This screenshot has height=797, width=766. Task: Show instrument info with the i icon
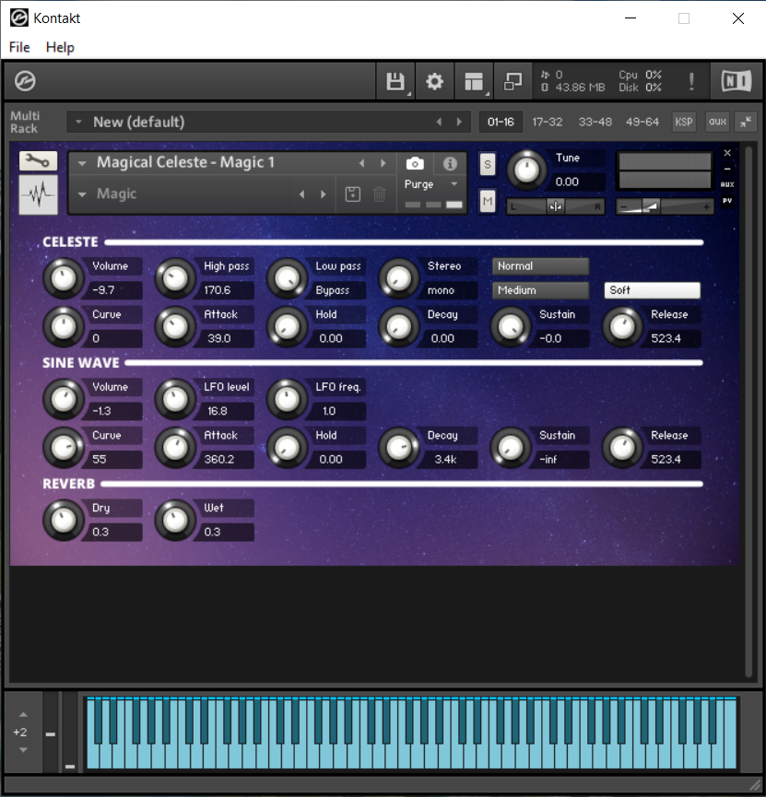click(450, 164)
